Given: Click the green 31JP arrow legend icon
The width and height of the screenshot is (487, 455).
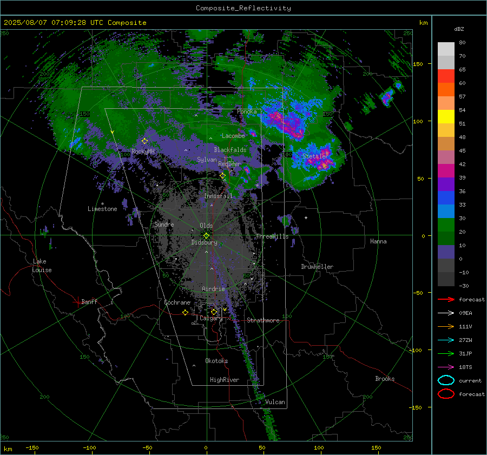Looking at the screenshot, I should click(x=446, y=353).
